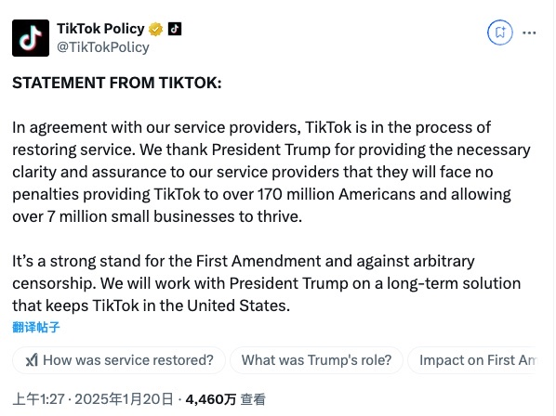Open the TikTok Policy profile avatar
Viewport: 556px width, 416px height.
[x=31, y=38]
